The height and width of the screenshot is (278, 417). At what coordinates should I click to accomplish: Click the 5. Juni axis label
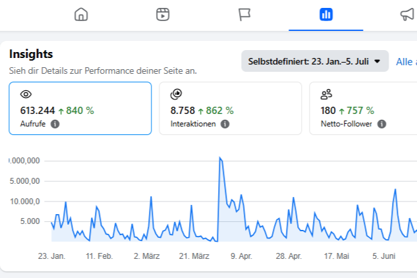[384, 256]
